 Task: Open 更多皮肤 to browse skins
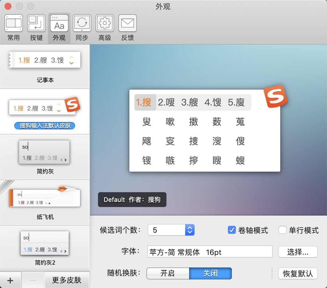click(x=67, y=280)
